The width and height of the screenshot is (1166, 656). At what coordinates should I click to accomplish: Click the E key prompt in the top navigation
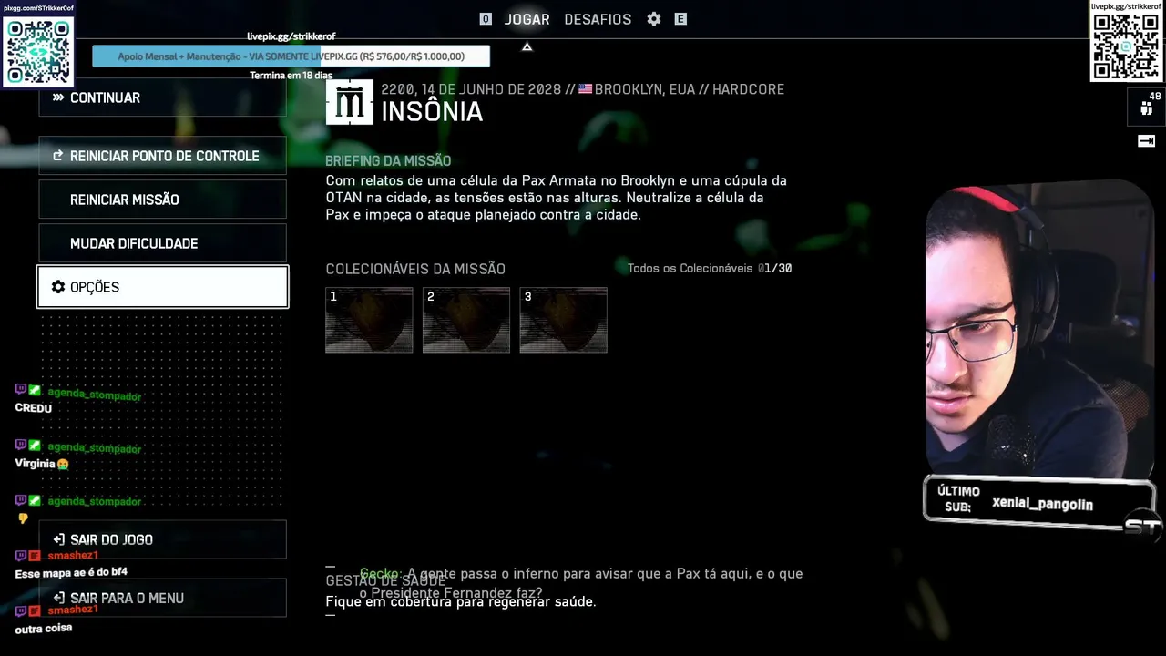(680, 19)
